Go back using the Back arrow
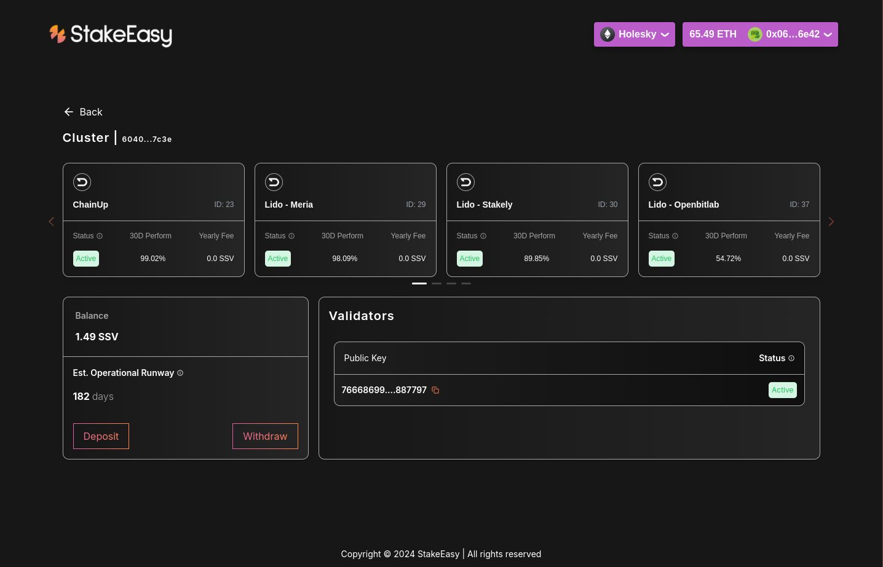This screenshot has width=883, height=567. click(x=68, y=112)
